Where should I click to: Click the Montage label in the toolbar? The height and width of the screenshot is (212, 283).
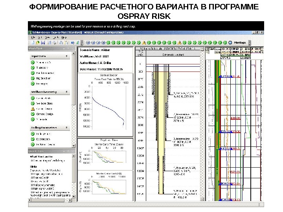(240, 43)
